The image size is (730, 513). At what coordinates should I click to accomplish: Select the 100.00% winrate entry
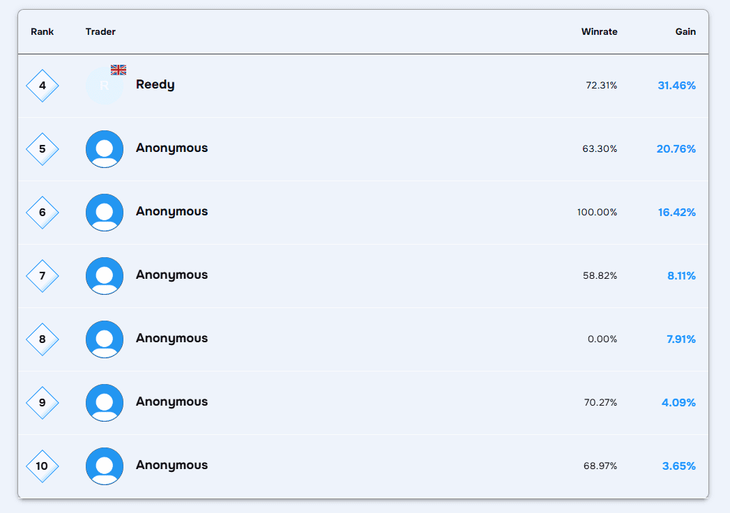[598, 212]
